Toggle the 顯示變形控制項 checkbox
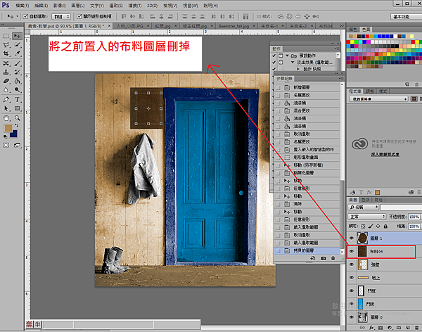The width and height of the screenshot is (422, 332). pyautogui.click(x=79, y=16)
